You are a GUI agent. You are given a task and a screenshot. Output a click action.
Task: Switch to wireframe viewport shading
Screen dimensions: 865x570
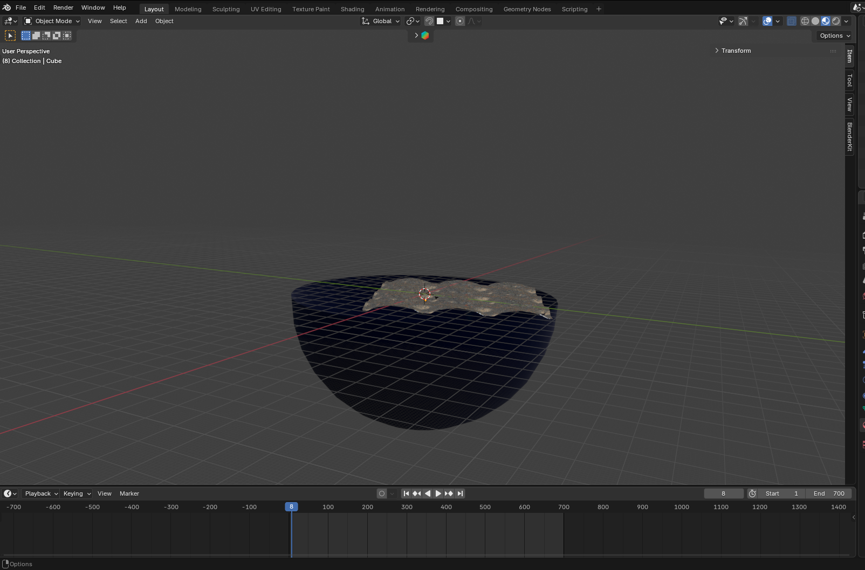tap(805, 21)
